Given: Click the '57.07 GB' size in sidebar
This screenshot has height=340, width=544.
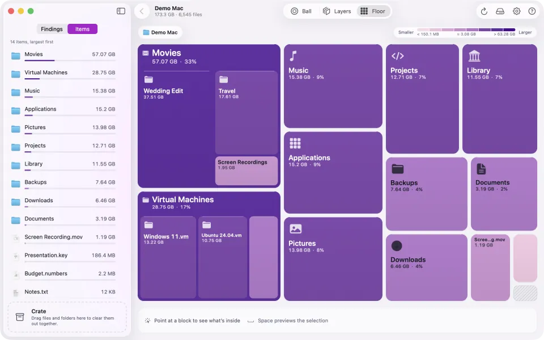Looking at the screenshot, I should [103, 54].
